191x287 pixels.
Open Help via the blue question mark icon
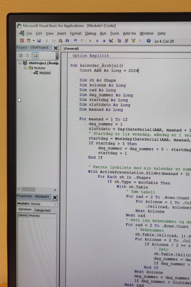pos(149,41)
